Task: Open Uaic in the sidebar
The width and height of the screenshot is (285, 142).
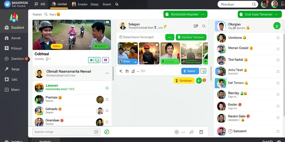Action: (x=14, y=79)
